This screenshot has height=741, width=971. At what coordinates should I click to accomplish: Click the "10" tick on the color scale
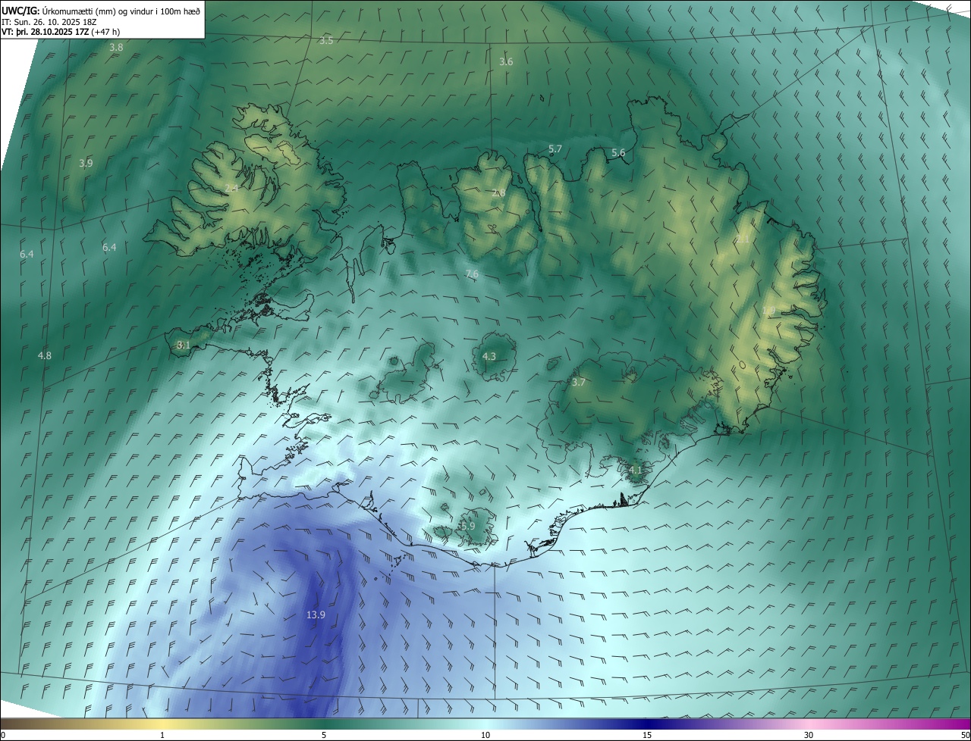[x=485, y=735]
